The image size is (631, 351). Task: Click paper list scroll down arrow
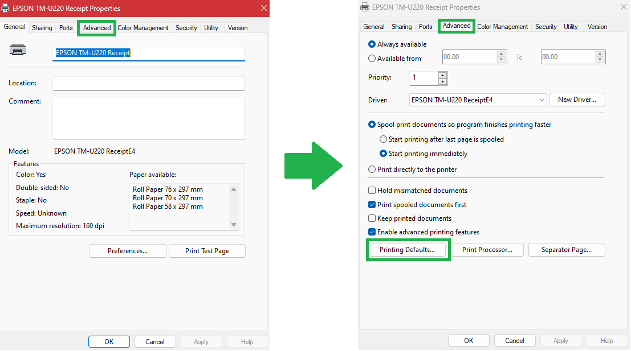[x=234, y=225]
